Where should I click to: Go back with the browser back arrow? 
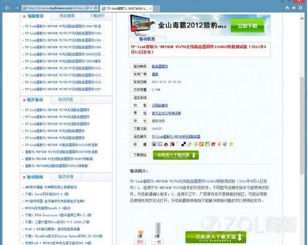[7, 8]
